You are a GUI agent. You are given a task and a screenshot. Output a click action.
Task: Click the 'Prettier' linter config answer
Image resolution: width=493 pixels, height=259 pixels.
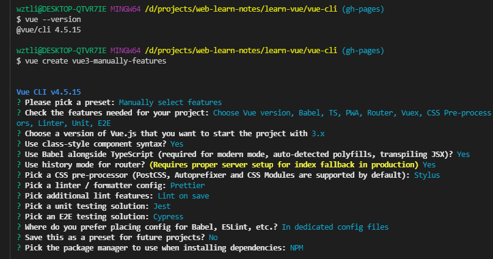tap(188, 186)
